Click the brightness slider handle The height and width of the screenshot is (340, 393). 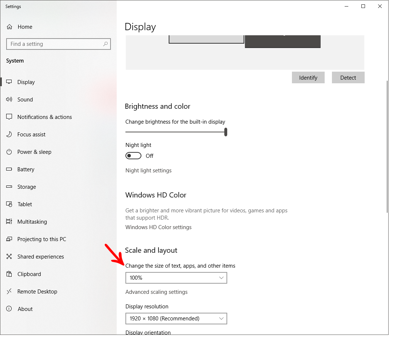[226, 132]
